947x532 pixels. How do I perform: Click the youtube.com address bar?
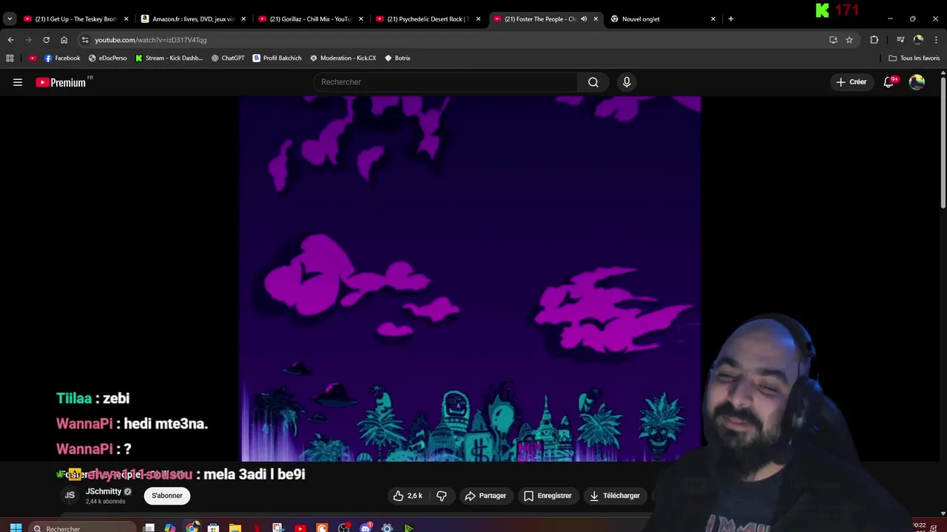[x=451, y=40]
